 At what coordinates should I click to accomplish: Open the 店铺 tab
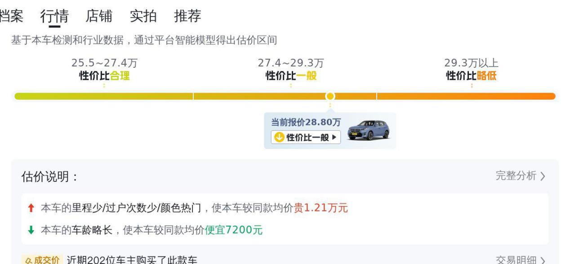(99, 16)
